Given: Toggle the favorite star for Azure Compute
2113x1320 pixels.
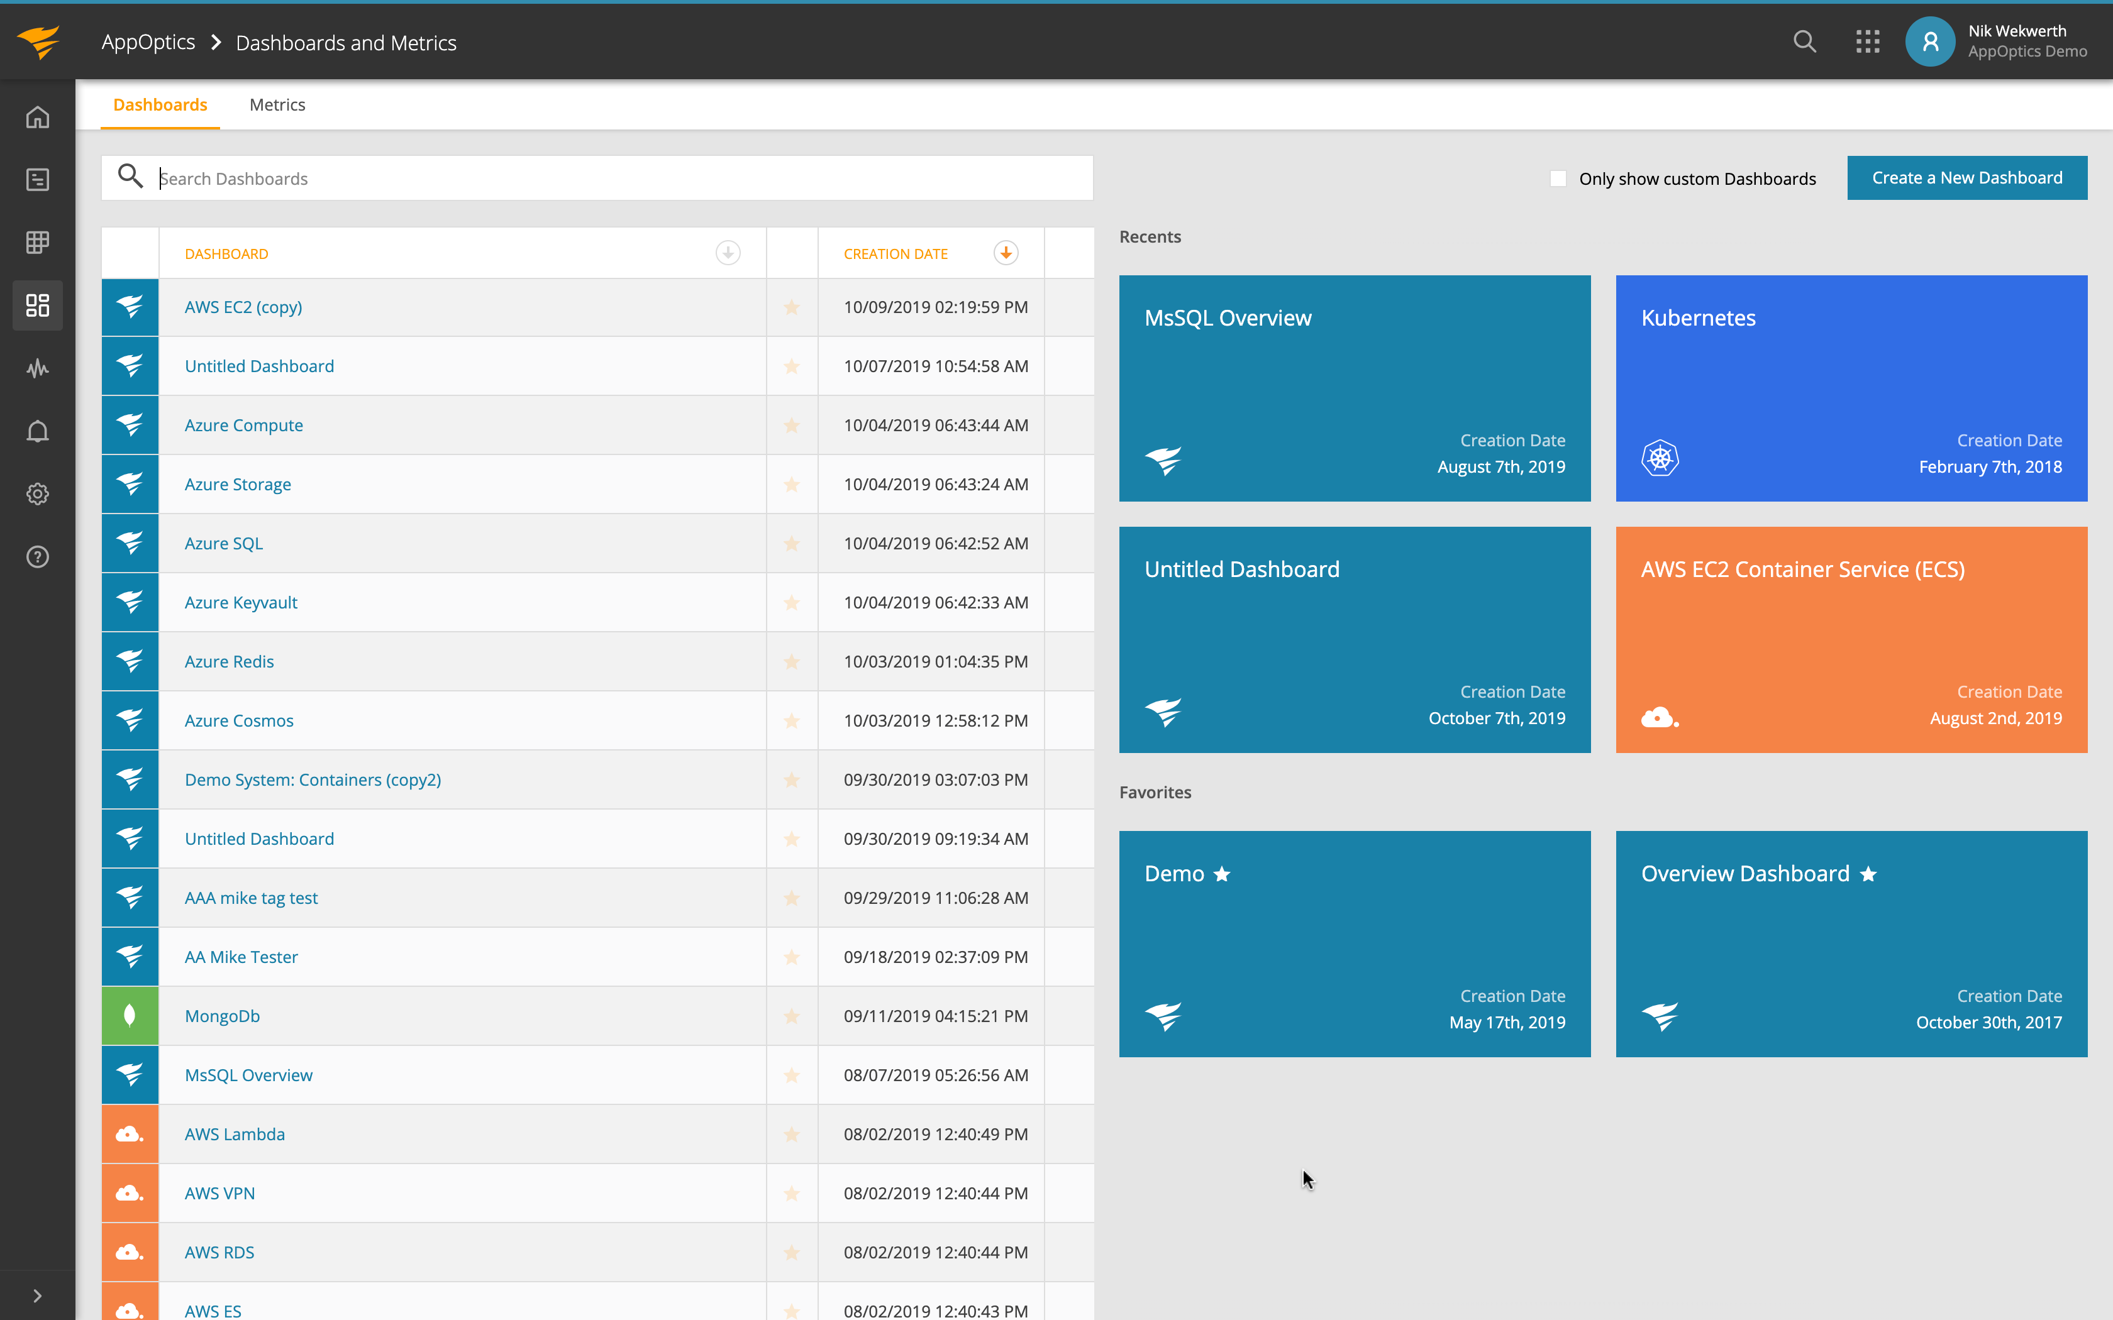Looking at the screenshot, I should pyautogui.click(x=792, y=425).
